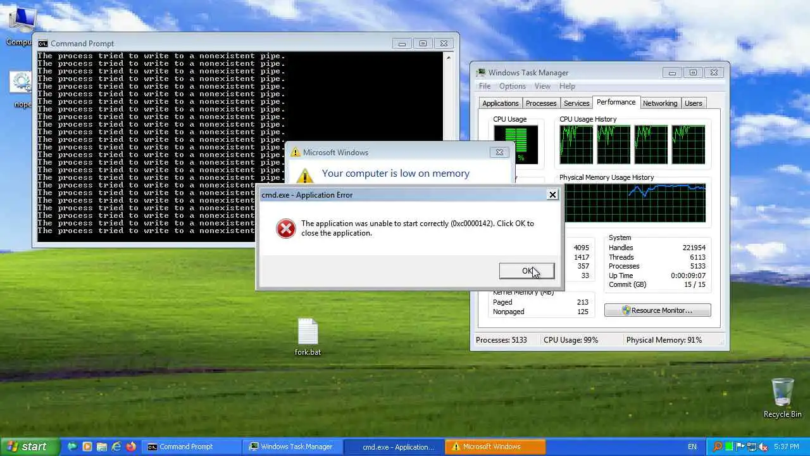Switch to the Users tab
The width and height of the screenshot is (810, 456).
pos(694,103)
